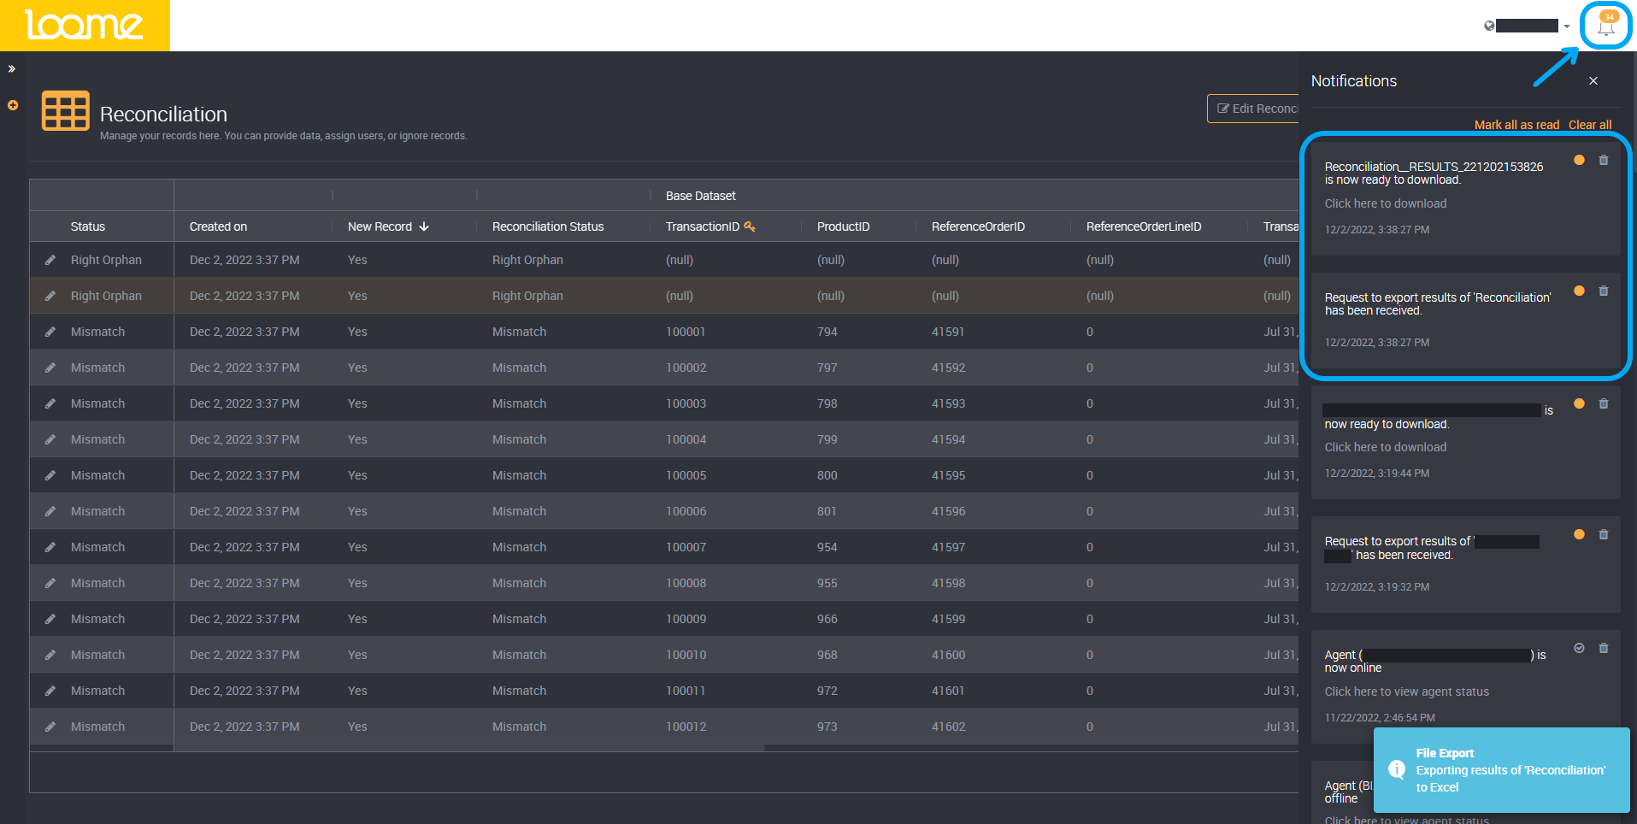The image size is (1637, 824).
Task: Click the File Export toast info icon
Action: (1397, 769)
